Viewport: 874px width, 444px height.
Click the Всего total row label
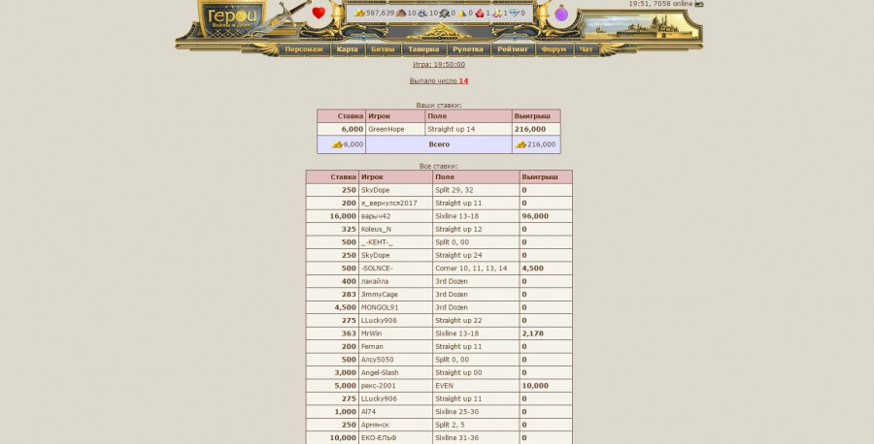pos(439,144)
